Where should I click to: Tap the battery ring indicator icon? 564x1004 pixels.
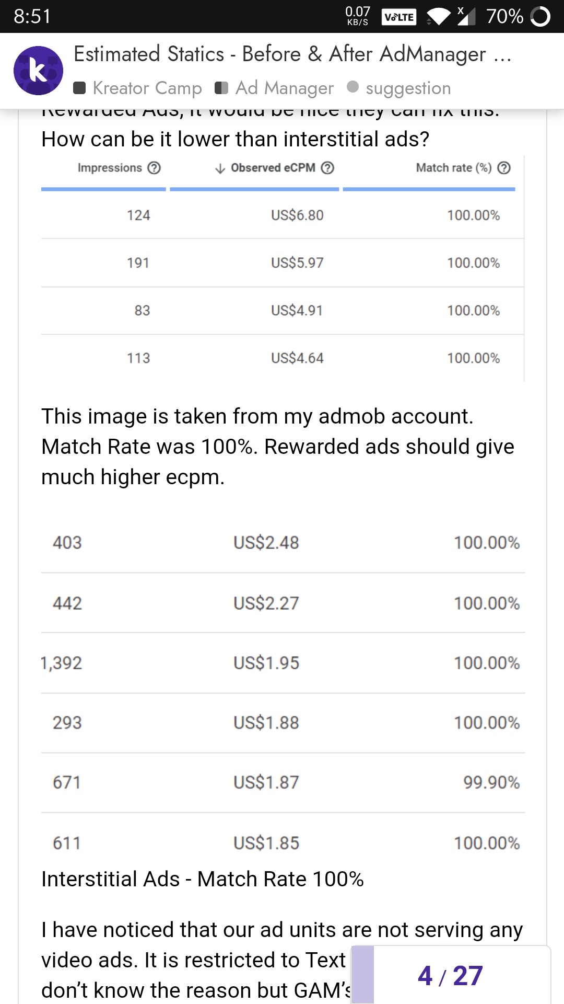(x=540, y=17)
